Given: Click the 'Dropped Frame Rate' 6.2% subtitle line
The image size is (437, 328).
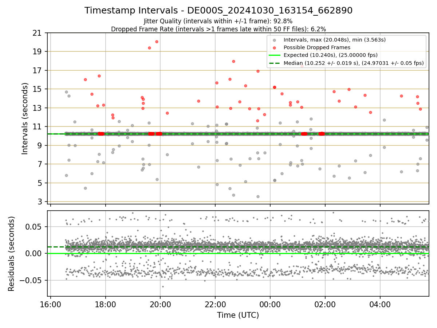Looking at the screenshot, I should 219,29.
